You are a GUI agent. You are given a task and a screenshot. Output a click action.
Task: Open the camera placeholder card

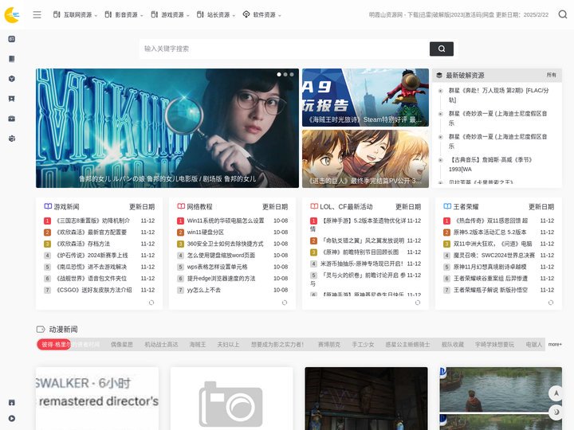(231, 399)
